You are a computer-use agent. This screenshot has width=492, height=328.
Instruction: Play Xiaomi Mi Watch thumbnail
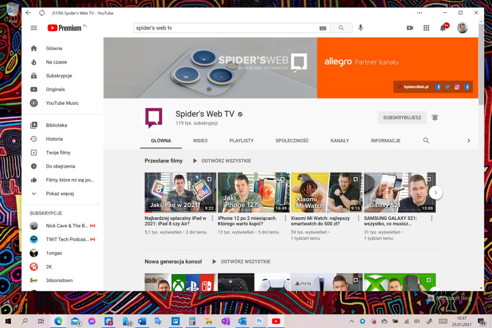click(327, 192)
